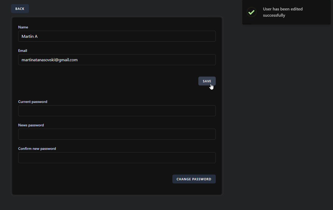The height and width of the screenshot is (210, 333).
Task: Click the "News password" label
Action: [x=31, y=125]
